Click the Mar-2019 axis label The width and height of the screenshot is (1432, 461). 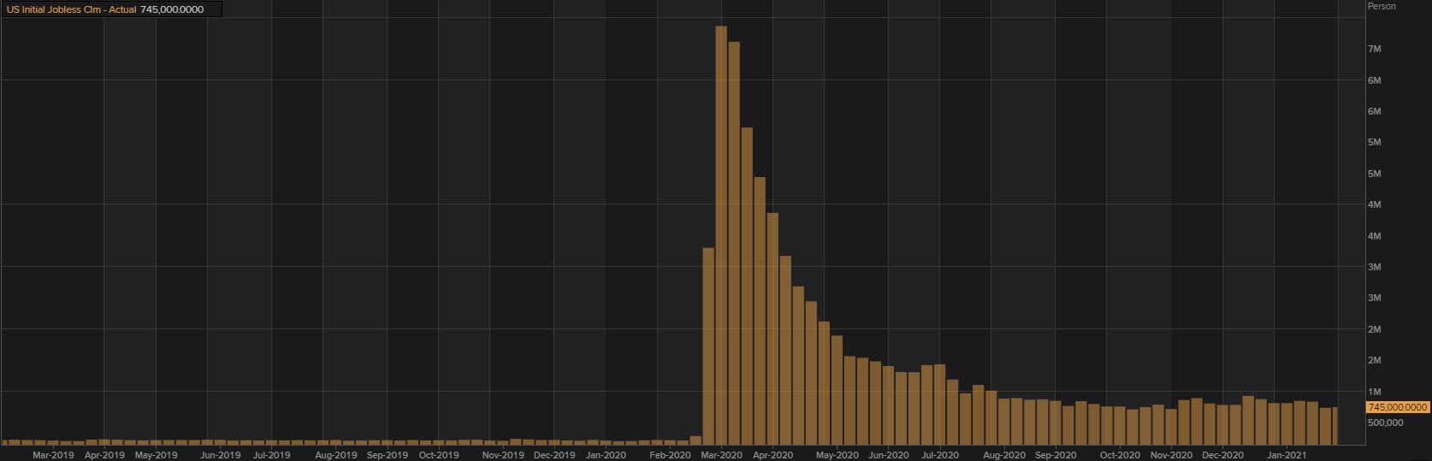coord(53,455)
